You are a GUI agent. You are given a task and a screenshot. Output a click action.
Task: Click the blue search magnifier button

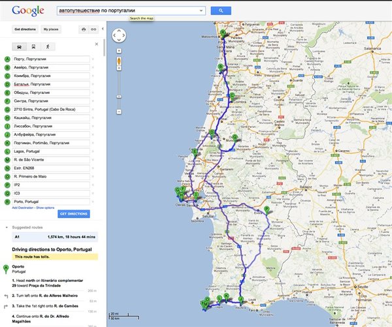221,10
